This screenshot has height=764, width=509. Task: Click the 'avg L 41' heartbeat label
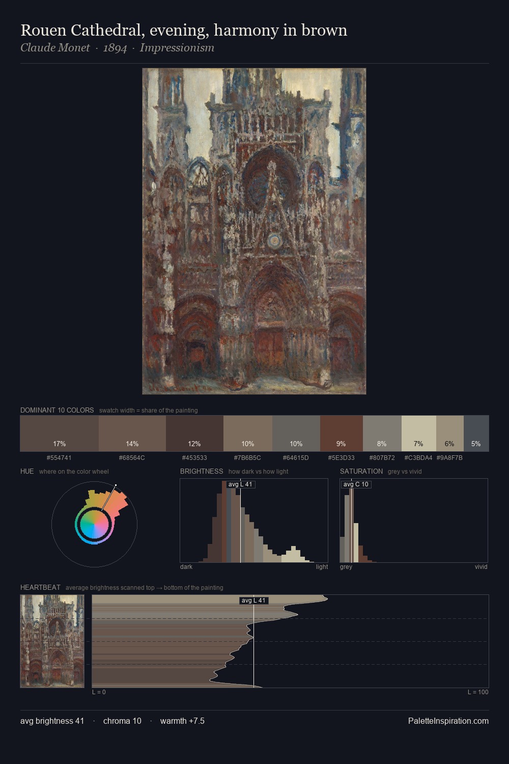(253, 601)
